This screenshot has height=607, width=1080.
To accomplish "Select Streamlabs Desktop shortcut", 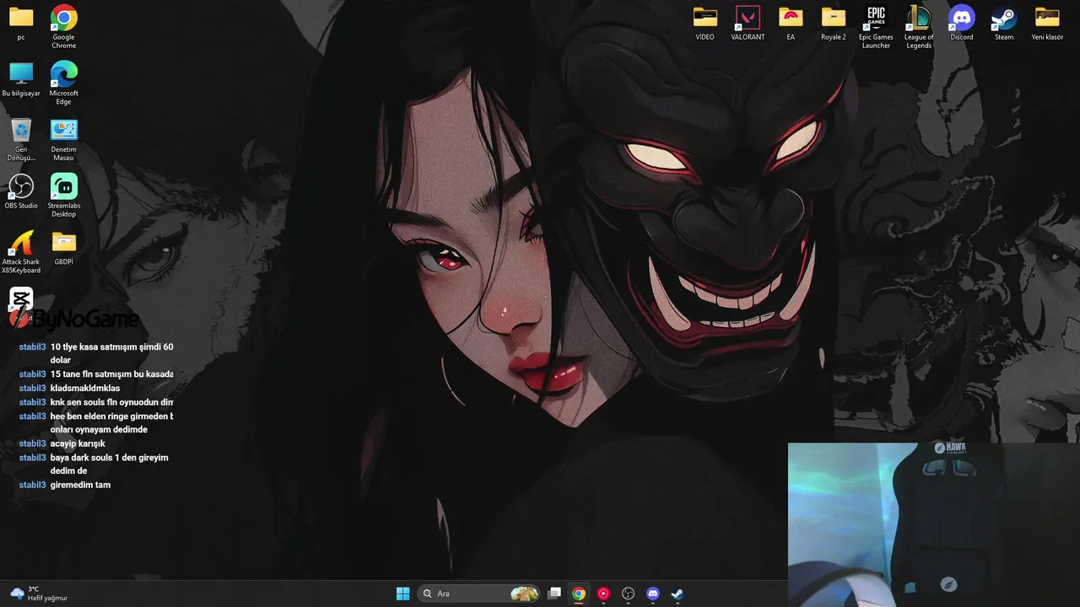I will click(x=64, y=196).
